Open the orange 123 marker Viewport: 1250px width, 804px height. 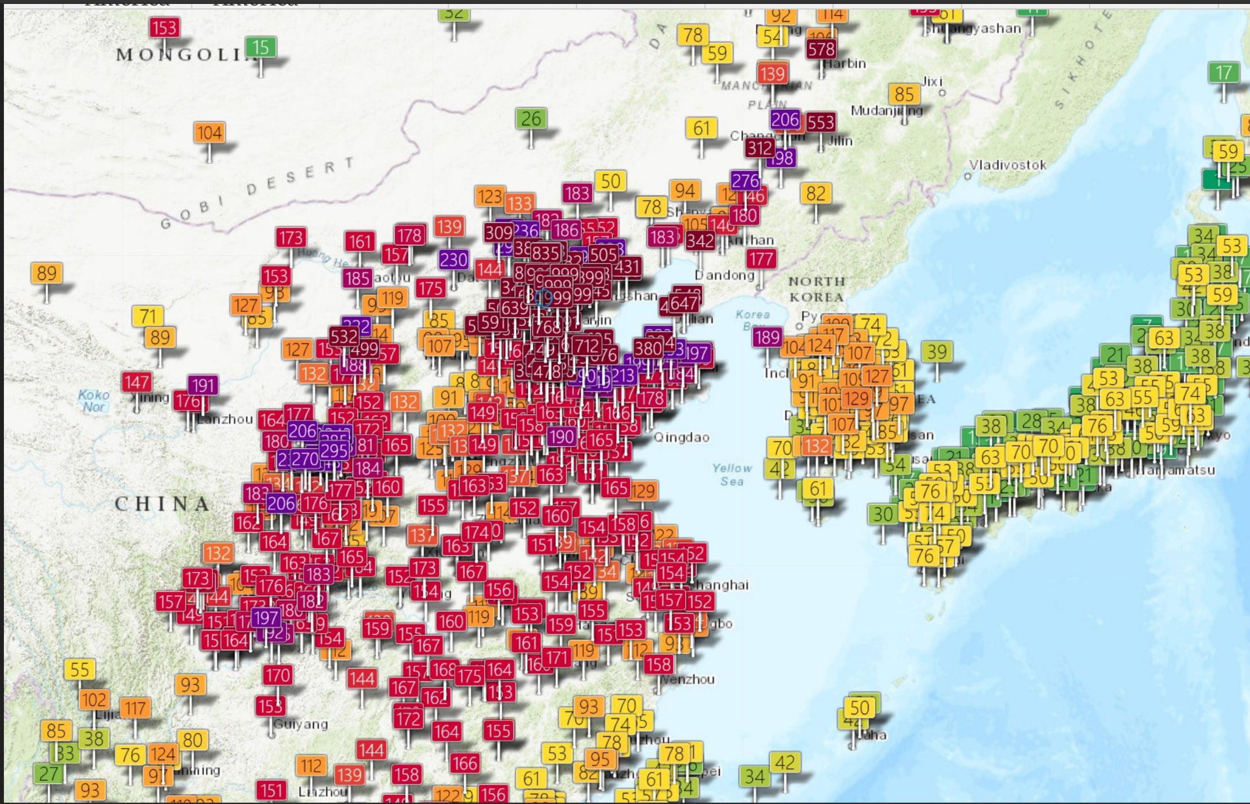pos(489,197)
